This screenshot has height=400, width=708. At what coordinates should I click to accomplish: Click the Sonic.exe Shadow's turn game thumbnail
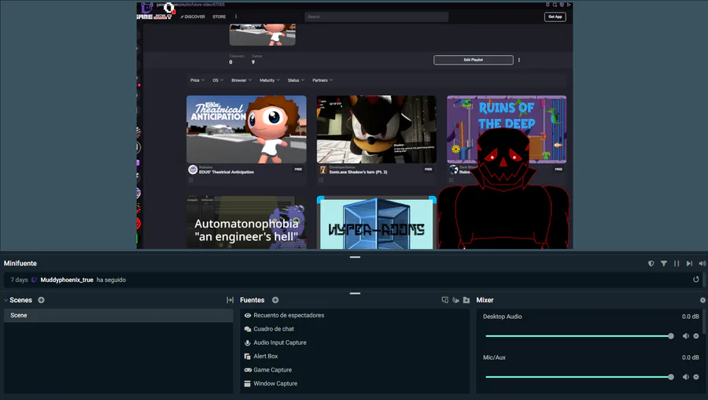tap(376, 129)
